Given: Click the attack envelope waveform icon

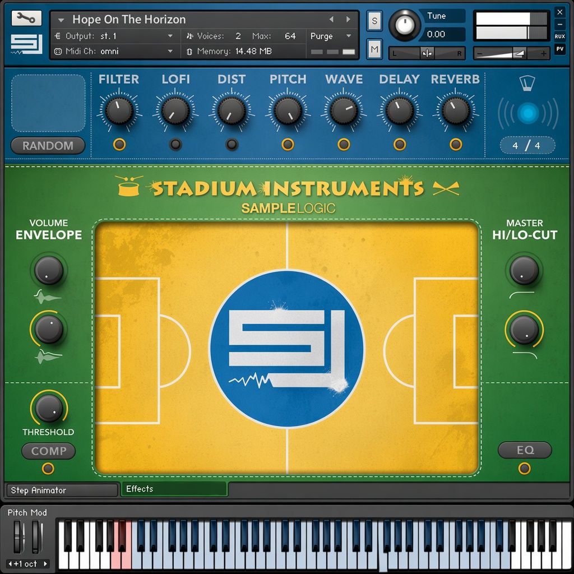Looking at the screenshot, I should 48,296.
